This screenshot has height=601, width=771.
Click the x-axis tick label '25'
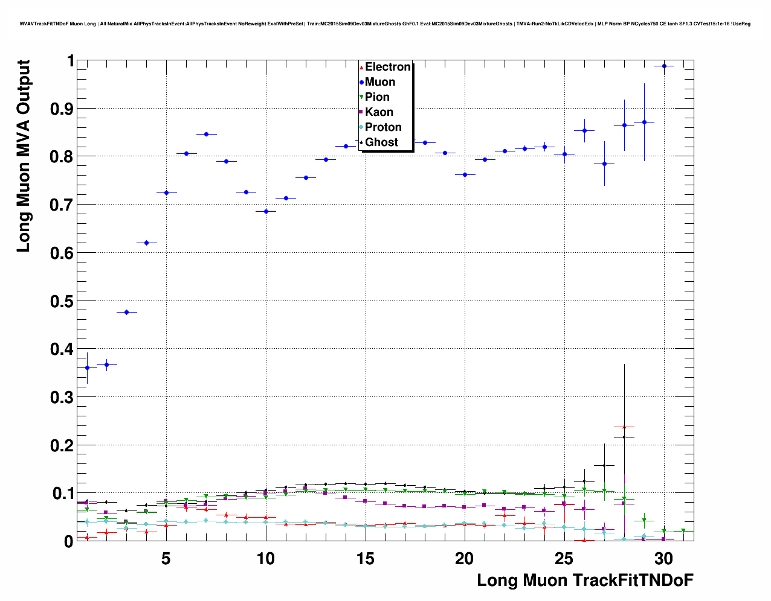pyautogui.click(x=564, y=559)
